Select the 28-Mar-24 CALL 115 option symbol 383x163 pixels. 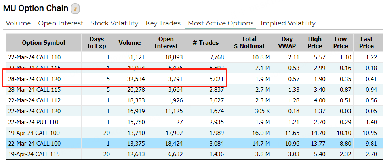click(x=34, y=90)
